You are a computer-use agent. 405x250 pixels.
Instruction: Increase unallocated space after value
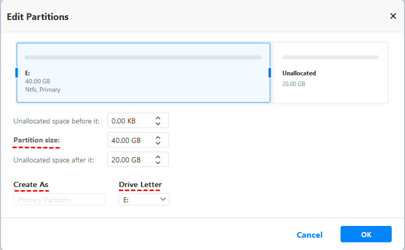tap(158, 157)
